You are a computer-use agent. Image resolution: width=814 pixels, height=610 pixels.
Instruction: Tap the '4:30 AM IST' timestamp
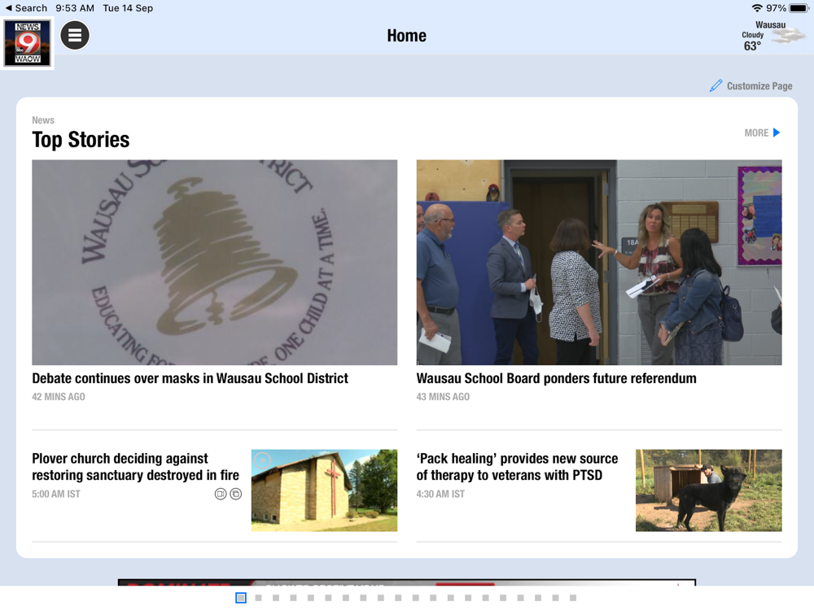[440, 494]
